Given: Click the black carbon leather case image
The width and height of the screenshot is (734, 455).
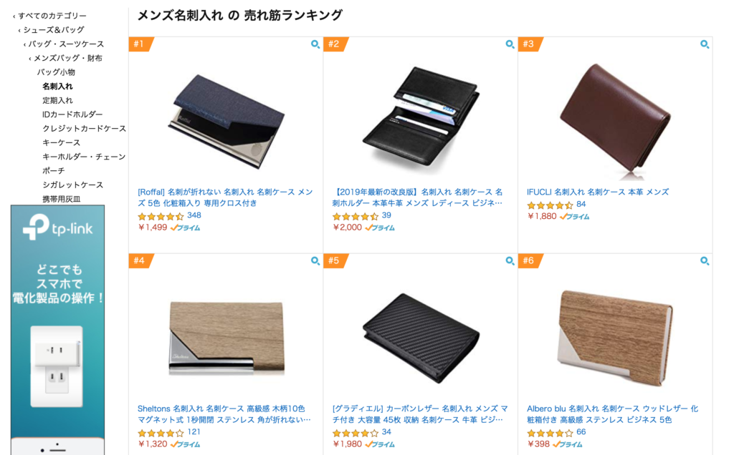Looking at the screenshot, I should coord(421,337).
